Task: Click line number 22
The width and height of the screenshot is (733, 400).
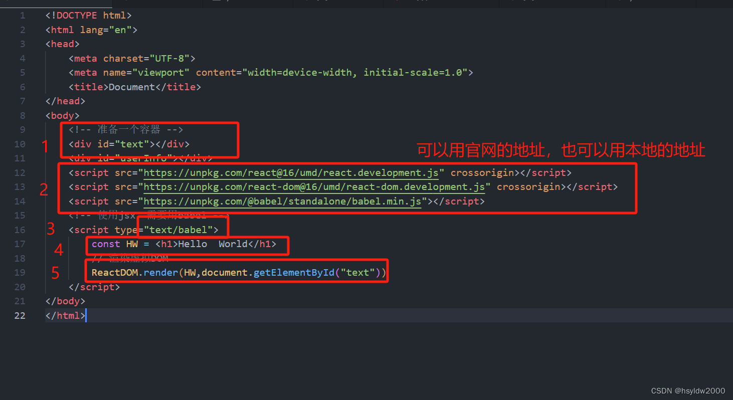Action: click(20, 315)
